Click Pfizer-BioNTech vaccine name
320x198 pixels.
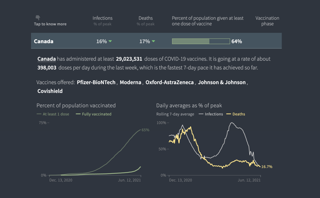click(96, 82)
